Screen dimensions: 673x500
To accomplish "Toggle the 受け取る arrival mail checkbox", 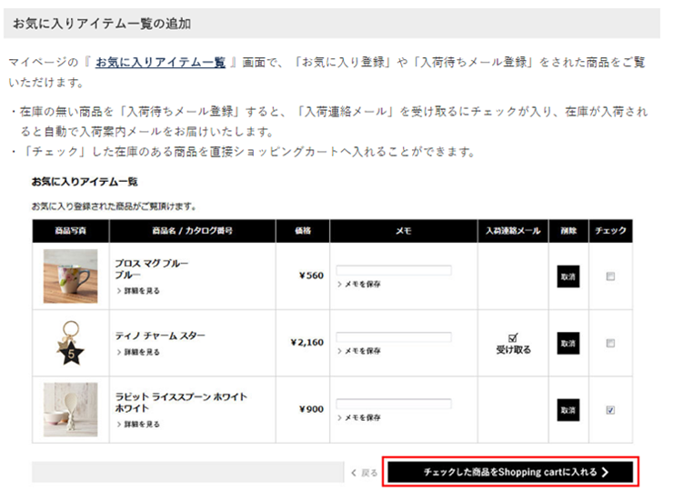I will tap(513, 336).
